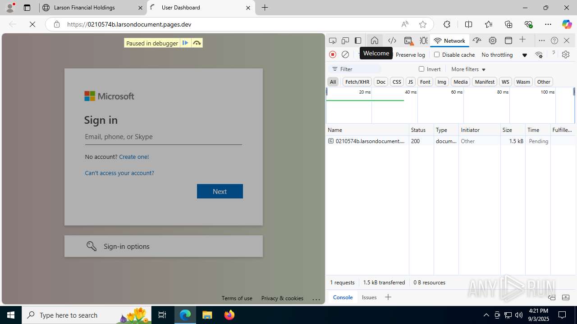Select the Media filter chip
The image size is (577, 324).
[x=460, y=82]
